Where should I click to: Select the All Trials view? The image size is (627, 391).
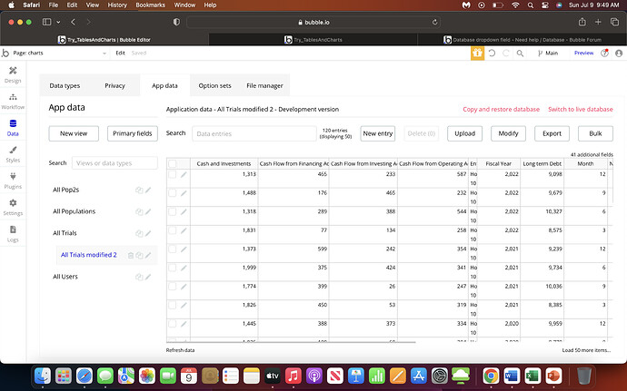(x=65, y=233)
